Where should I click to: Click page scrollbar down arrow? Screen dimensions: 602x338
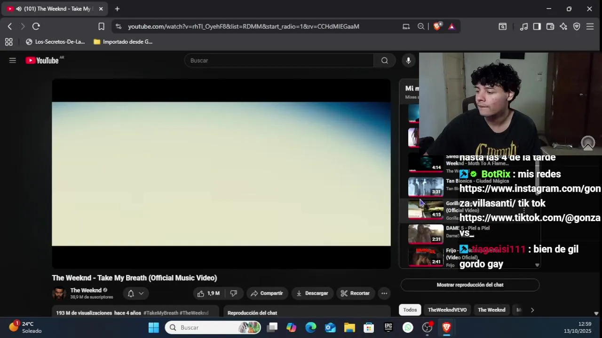(x=596, y=314)
